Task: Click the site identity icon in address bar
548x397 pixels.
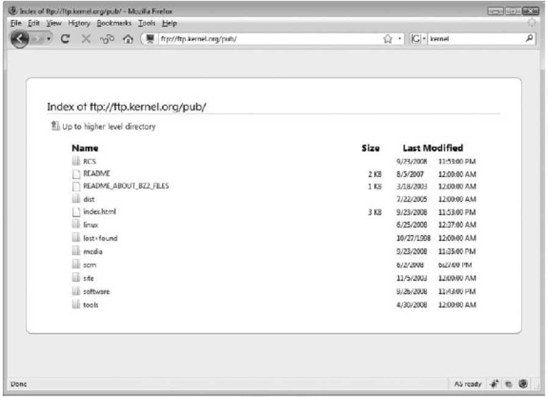Action: [150, 39]
